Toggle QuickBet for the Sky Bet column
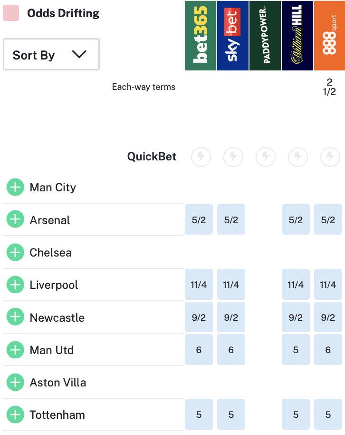The image size is (345, 435). [233, 157]
